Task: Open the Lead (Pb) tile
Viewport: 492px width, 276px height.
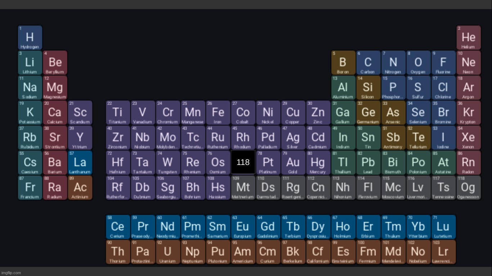Action: click(368, 162)
